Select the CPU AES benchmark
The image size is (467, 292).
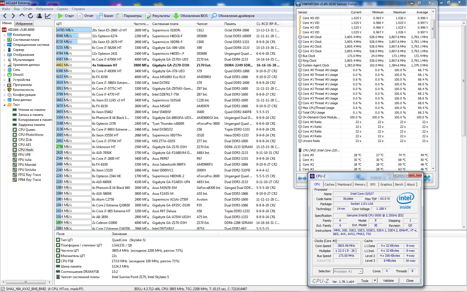pos(25,145)
